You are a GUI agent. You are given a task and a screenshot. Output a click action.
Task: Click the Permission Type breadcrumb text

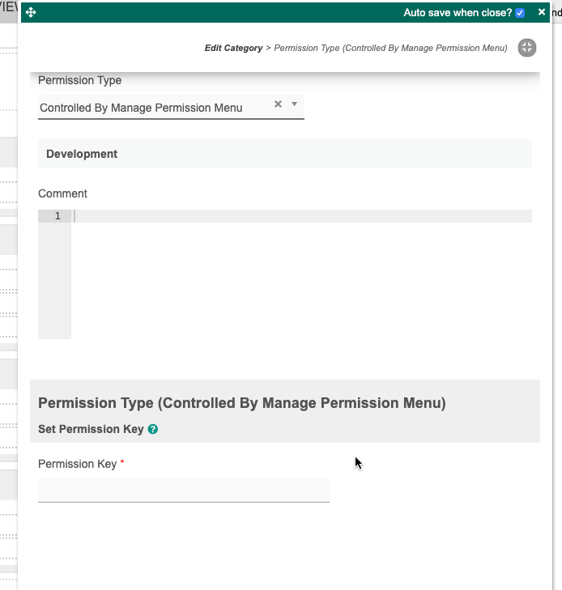[x=390, y=49]
